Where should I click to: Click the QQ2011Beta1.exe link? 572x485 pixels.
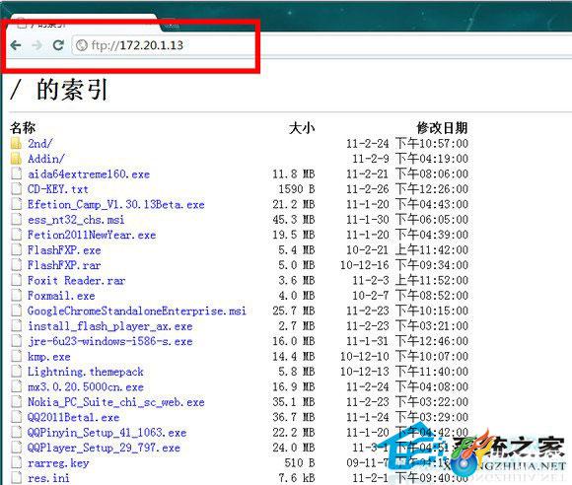tap(73, 417)
